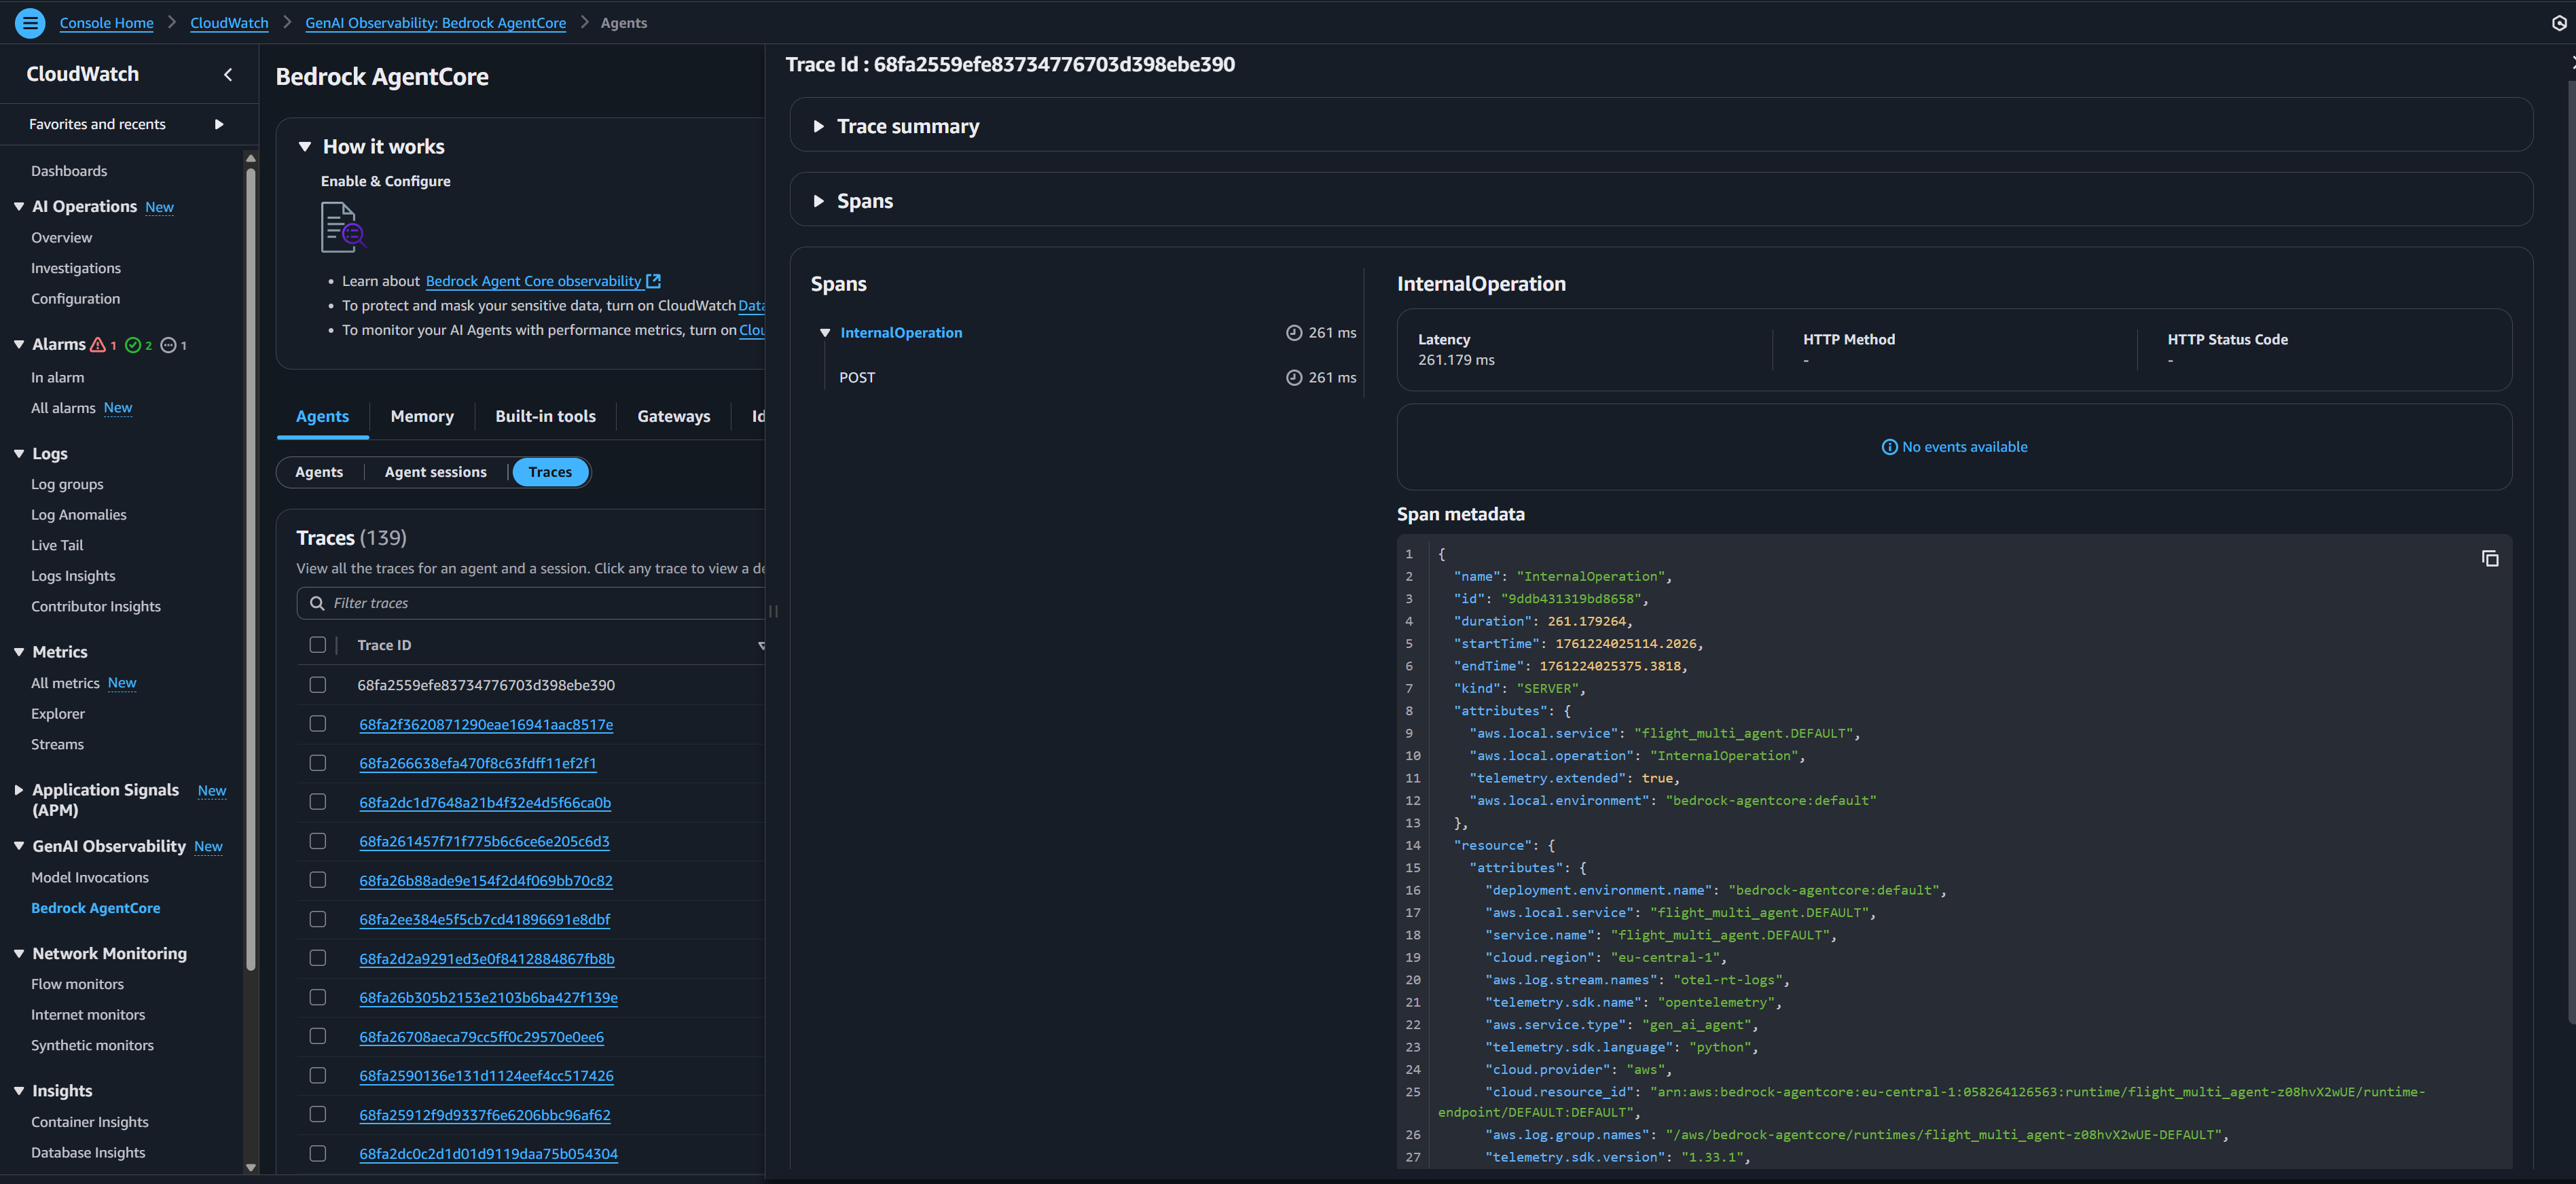Open Logs Insights in sidebar

pyautogui.click(x=73, y=576)
